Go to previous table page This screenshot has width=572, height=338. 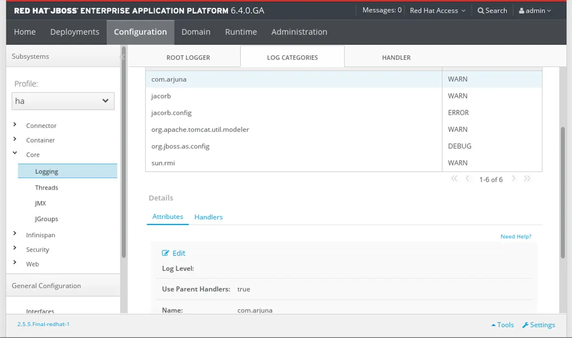click(467, 179)
